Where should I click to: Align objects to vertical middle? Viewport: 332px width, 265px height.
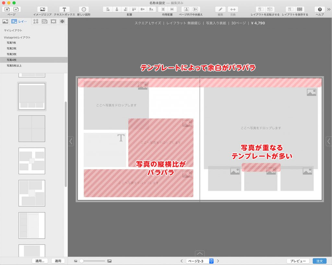tap(143, 9)
